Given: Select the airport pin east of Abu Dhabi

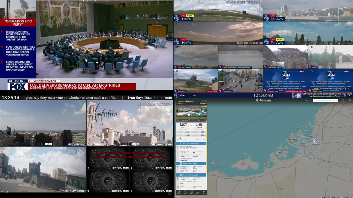Looking at the screenshot, I should (315, 141).
